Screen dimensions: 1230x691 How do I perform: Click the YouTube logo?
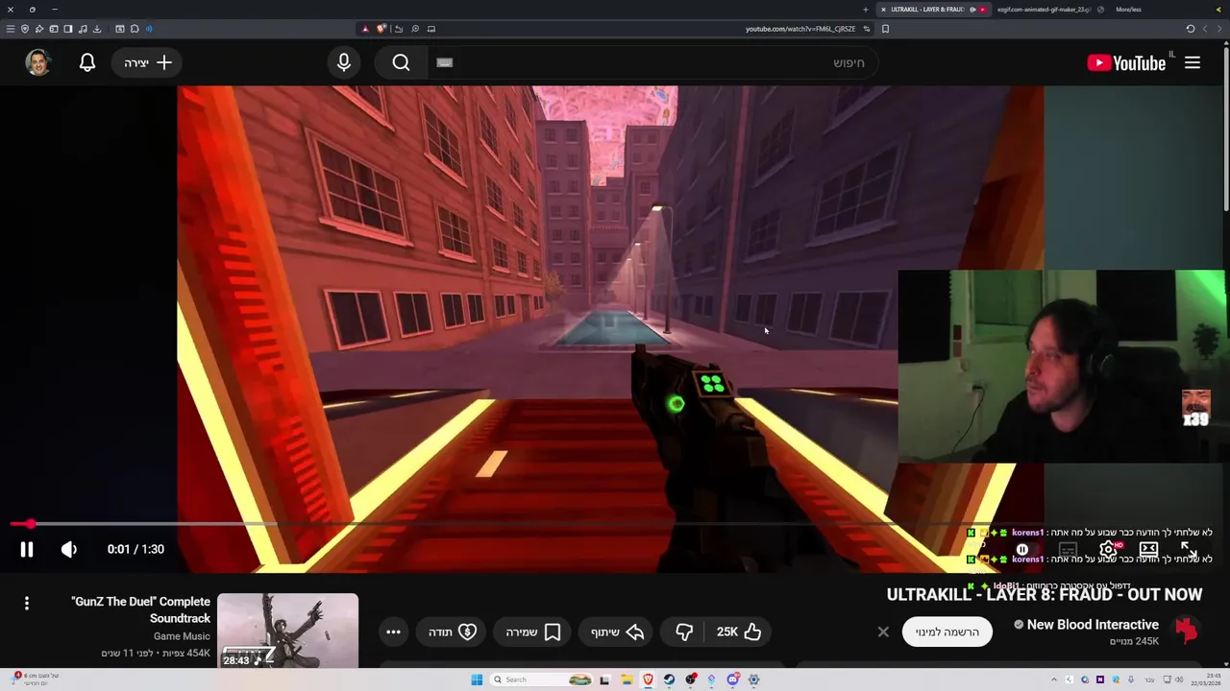[x=1126, y=62]
